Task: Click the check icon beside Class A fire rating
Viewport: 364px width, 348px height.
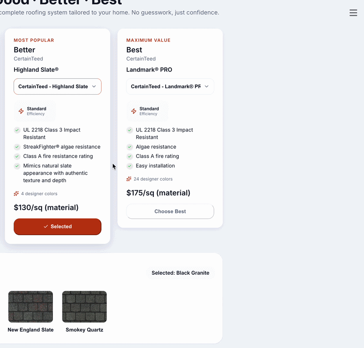Action: pyautogui.click(x=130, y=156)
